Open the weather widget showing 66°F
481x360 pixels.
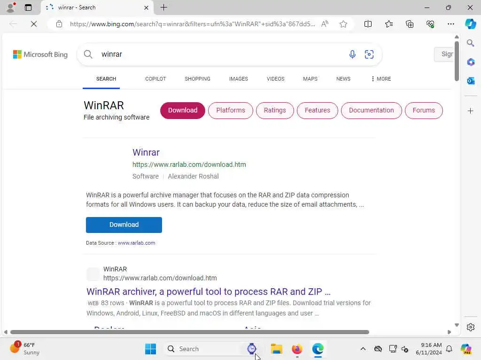(x=24, y=349)
